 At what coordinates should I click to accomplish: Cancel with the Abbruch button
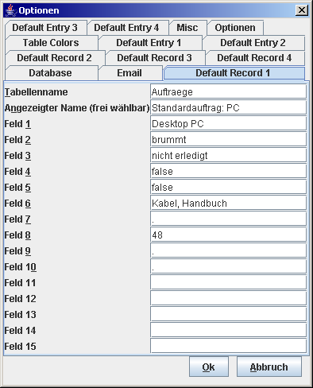click(x=269, y=367)
